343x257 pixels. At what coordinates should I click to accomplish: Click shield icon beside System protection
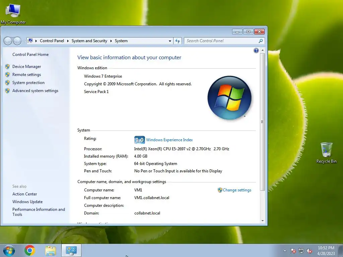tap(7, 83)
